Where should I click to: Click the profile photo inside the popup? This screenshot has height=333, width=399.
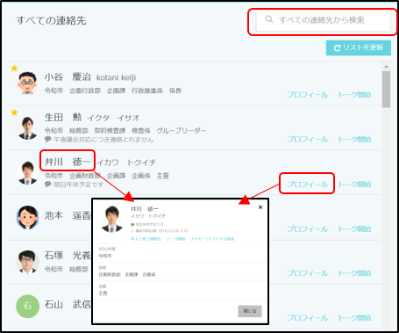click(x=111, y=219)
